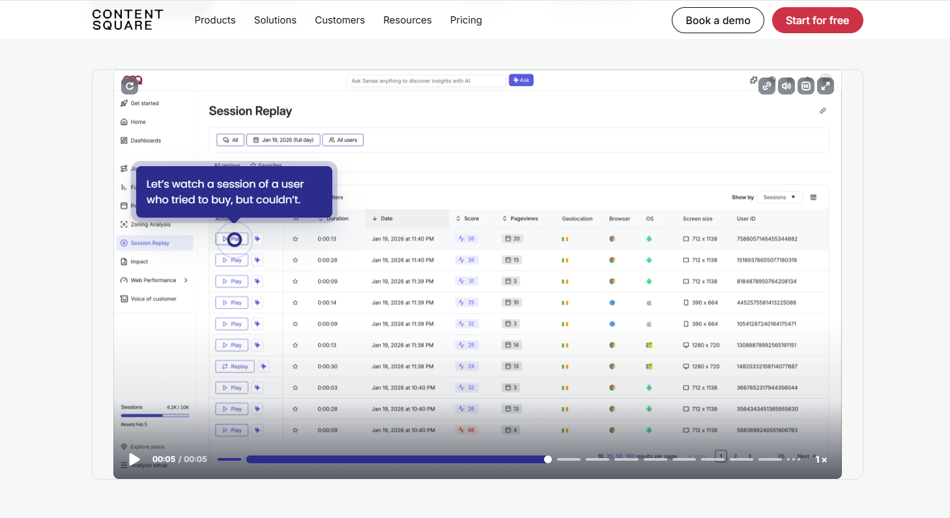Click the Windows OS icon in the 0:00:13 1280 x 720 row
This screenshot has height=518, width=950.
(x=649, y=345)
